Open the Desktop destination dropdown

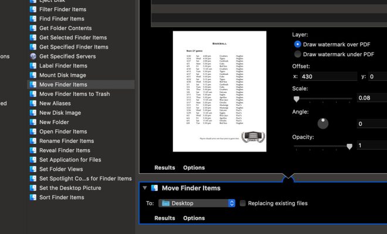pos(196,203)
